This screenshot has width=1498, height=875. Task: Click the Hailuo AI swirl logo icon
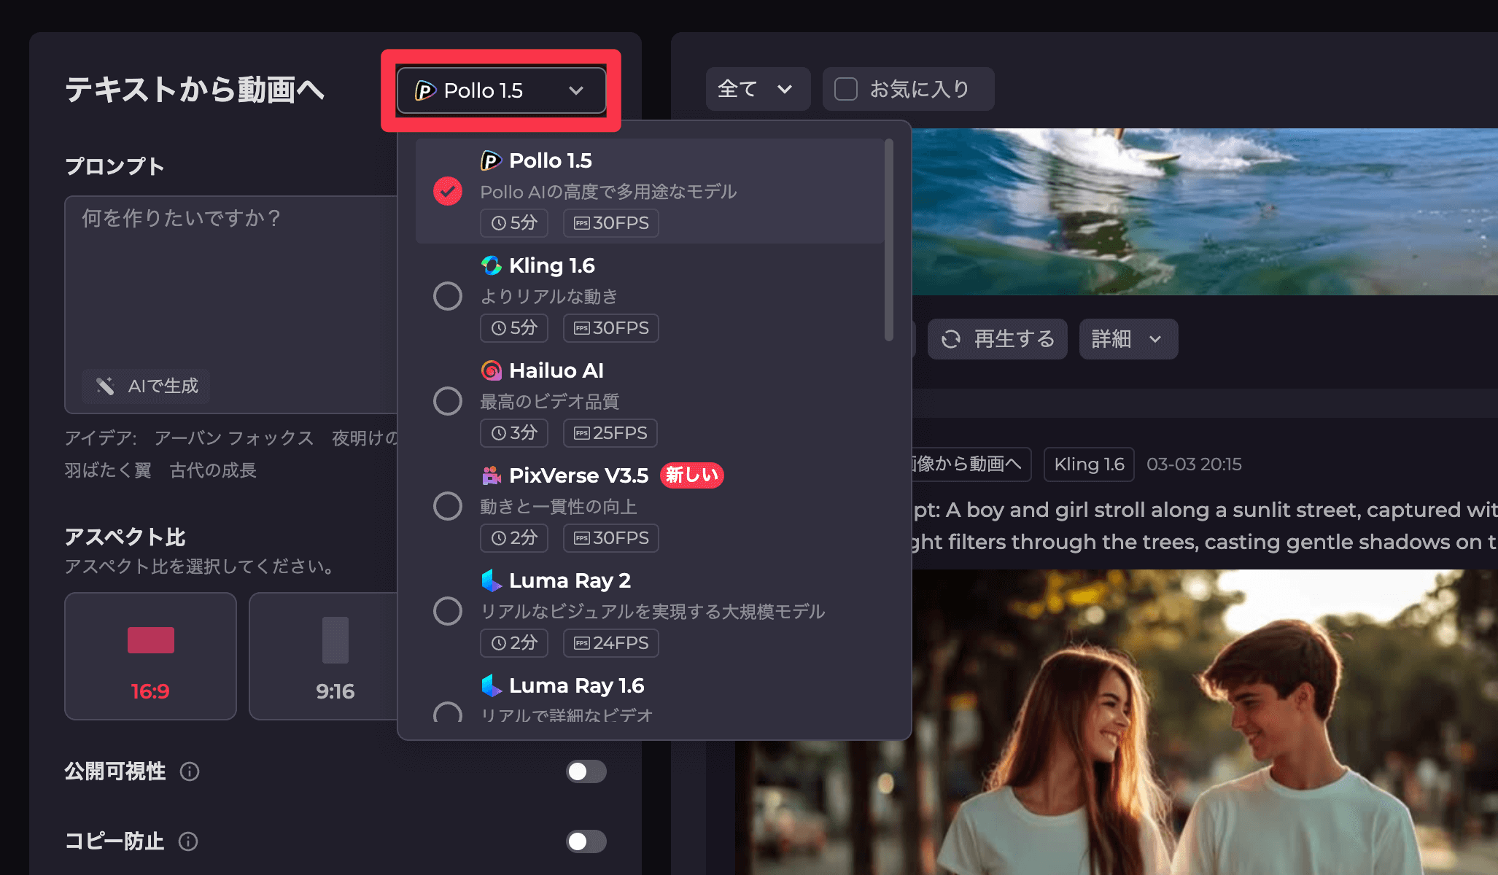(491, 370)
